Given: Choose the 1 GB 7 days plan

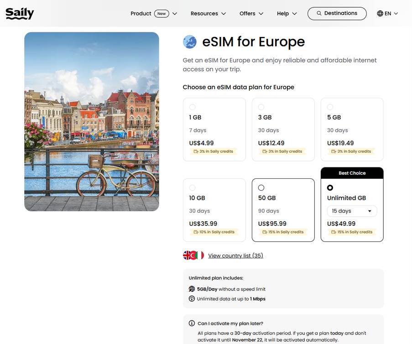Looking at the screenshot, I should 214,129.
